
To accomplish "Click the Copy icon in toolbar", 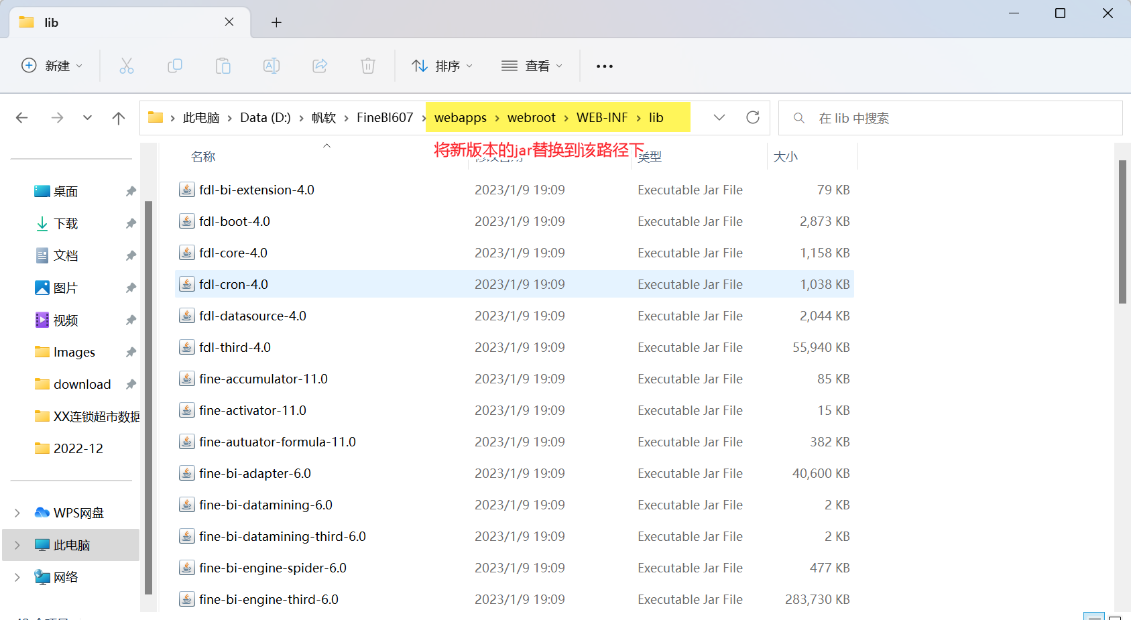I will point(175,66).
